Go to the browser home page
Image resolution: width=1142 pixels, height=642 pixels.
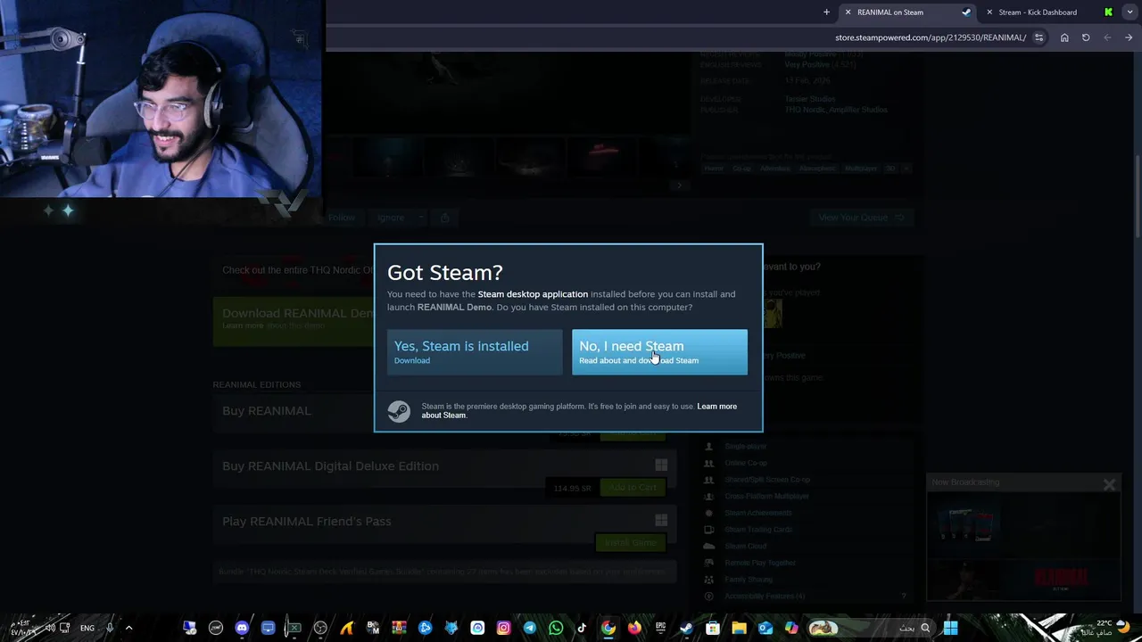[x=1064, y=37]
